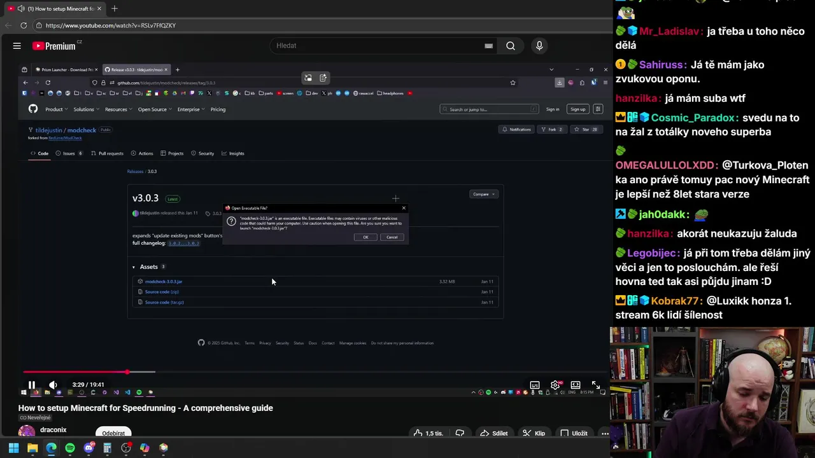This screenshot has height=458, width=815.
Task: Open Spotify from the taskbar
Action: [70, 448]
